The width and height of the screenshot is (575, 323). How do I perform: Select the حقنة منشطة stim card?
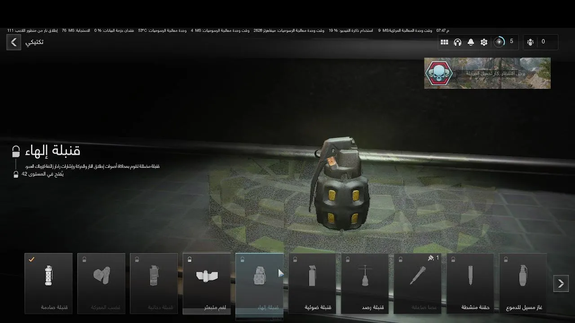470,284
